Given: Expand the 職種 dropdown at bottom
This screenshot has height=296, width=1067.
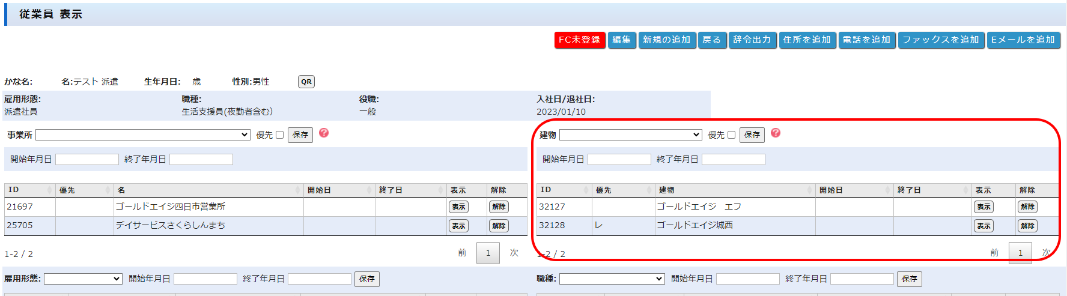Looking at the screenshot, I should coord(612,279).
